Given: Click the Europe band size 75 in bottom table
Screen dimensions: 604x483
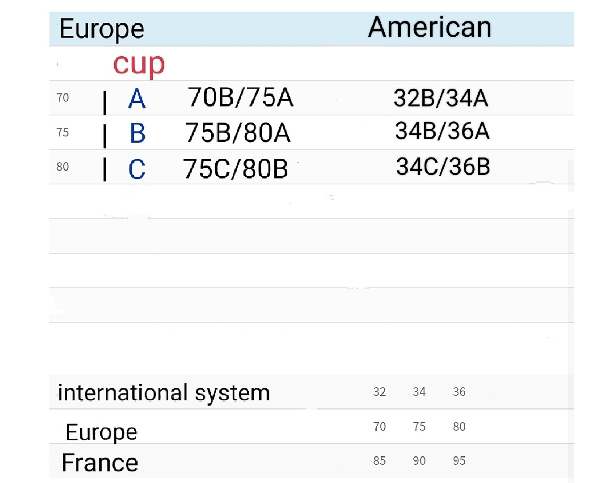Looking at the screenshot, I should pyautogui.click(x=419, y=426).
